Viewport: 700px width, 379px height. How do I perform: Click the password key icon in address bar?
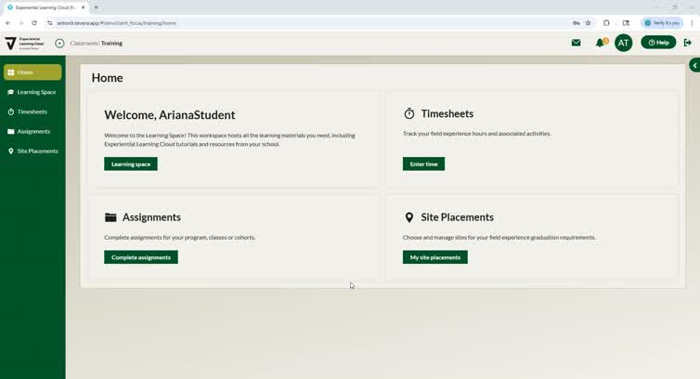click(577, 23)
